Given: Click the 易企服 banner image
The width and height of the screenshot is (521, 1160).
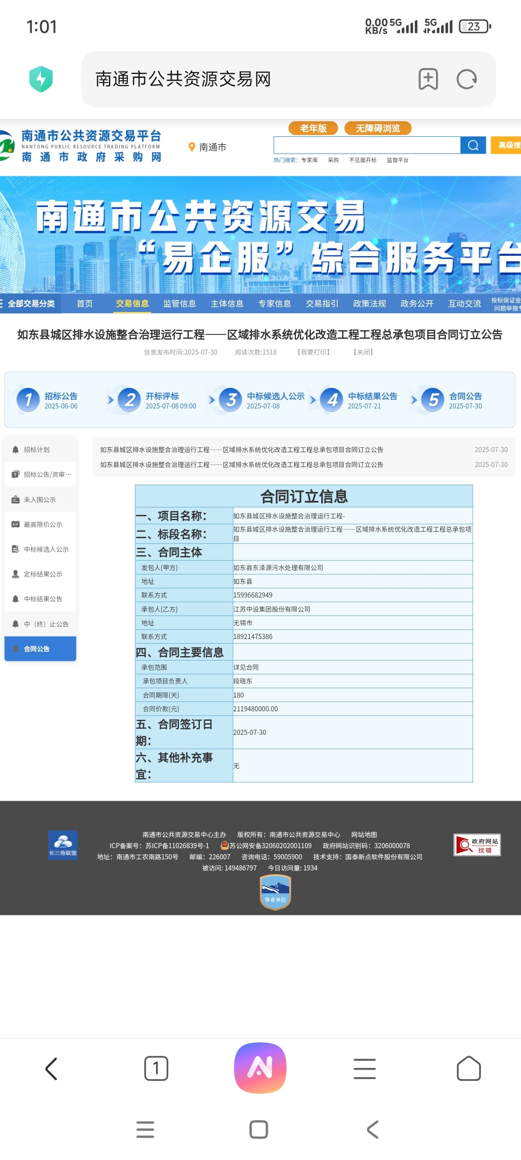Looking at the screenshot, I should (x=260, y=235).
